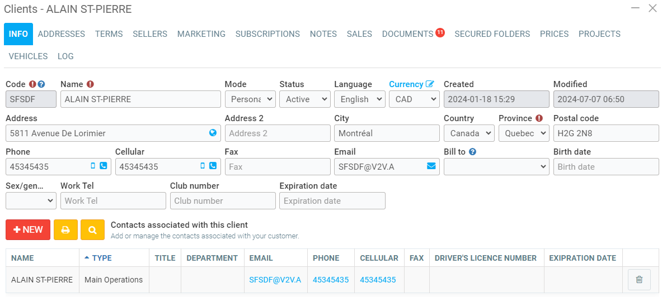Switch to the DOCUMENTS tab
This screenshot has width=662, height=297.
(x=407, y=34)
